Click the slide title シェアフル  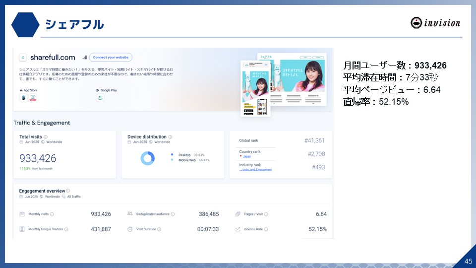(x=75, y=25)
